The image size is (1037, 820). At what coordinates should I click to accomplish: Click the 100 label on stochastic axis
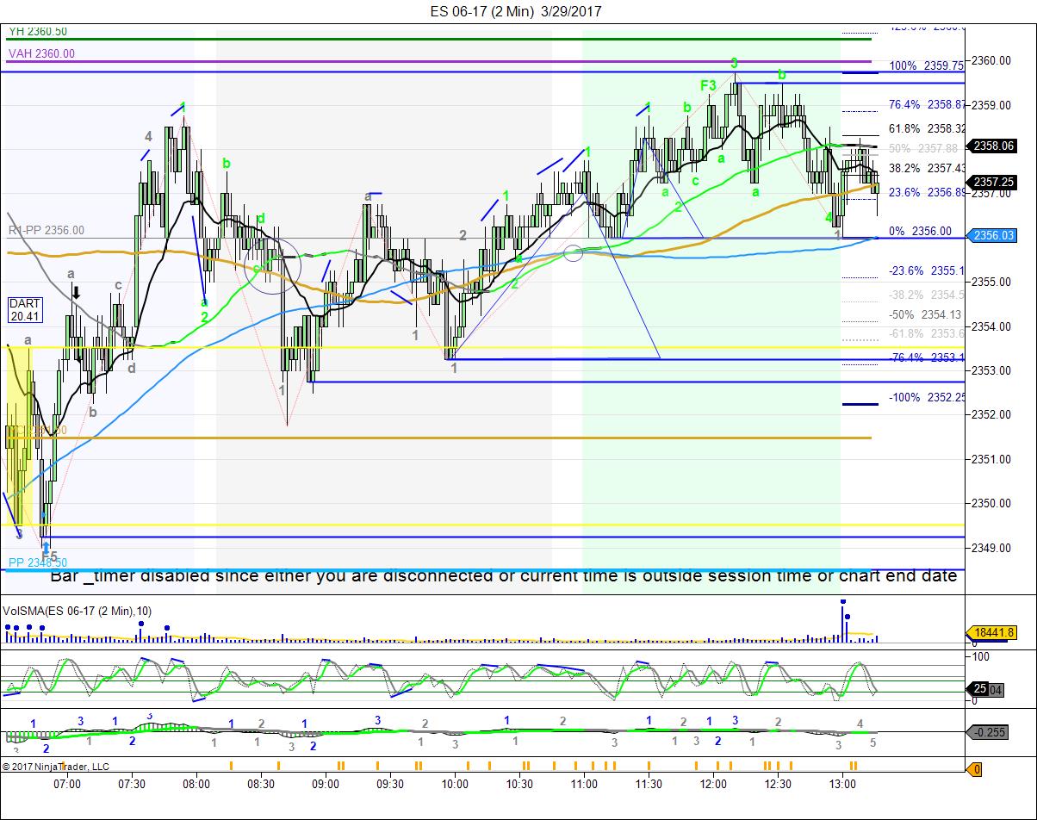coord(981,655)
